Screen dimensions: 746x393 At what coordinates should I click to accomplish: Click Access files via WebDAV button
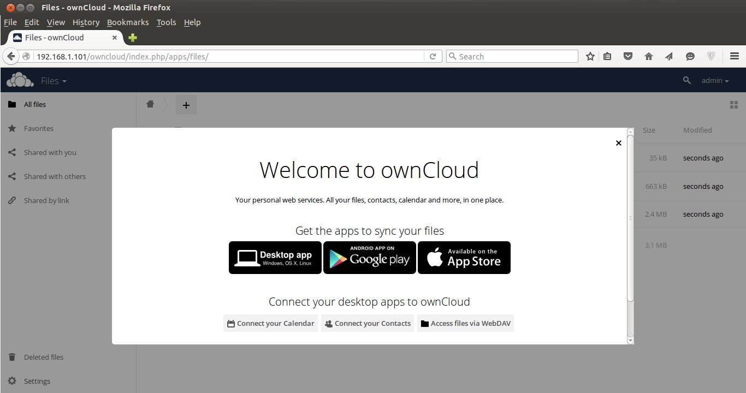point(465,323)
